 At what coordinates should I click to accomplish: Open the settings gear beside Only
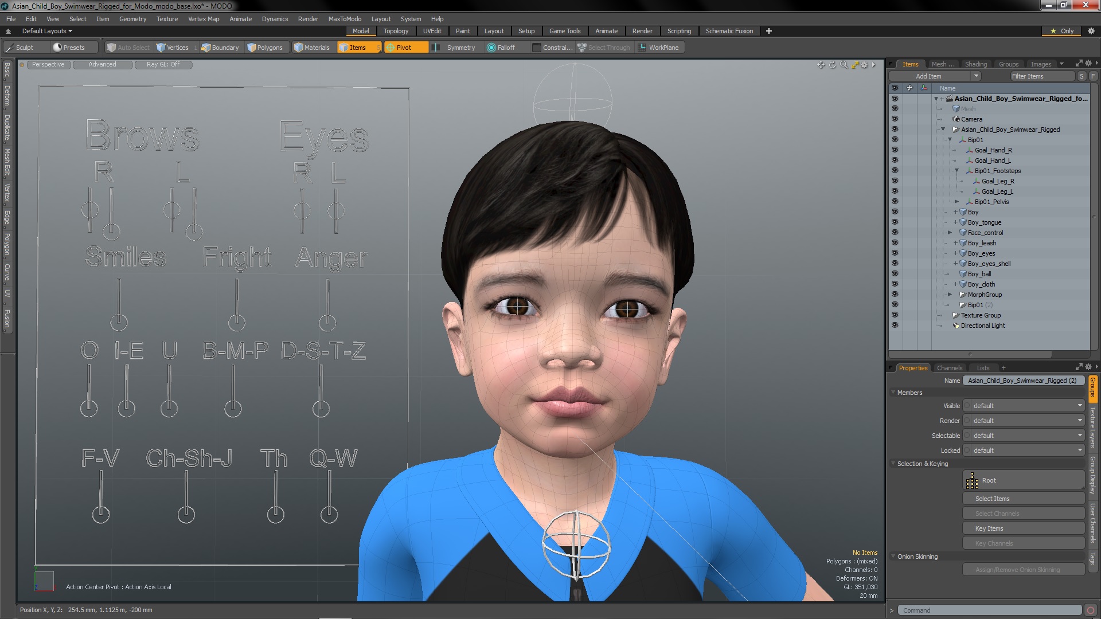point(1091,31)
